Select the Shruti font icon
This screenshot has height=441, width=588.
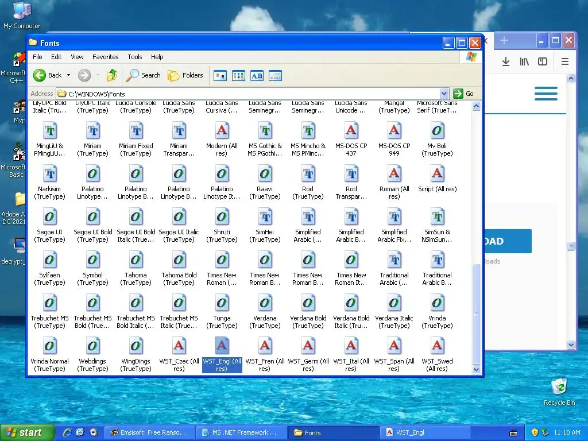(222, 216)
